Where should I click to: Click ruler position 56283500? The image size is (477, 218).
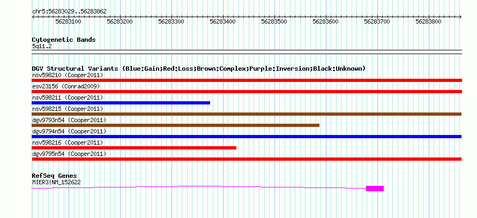274,21
